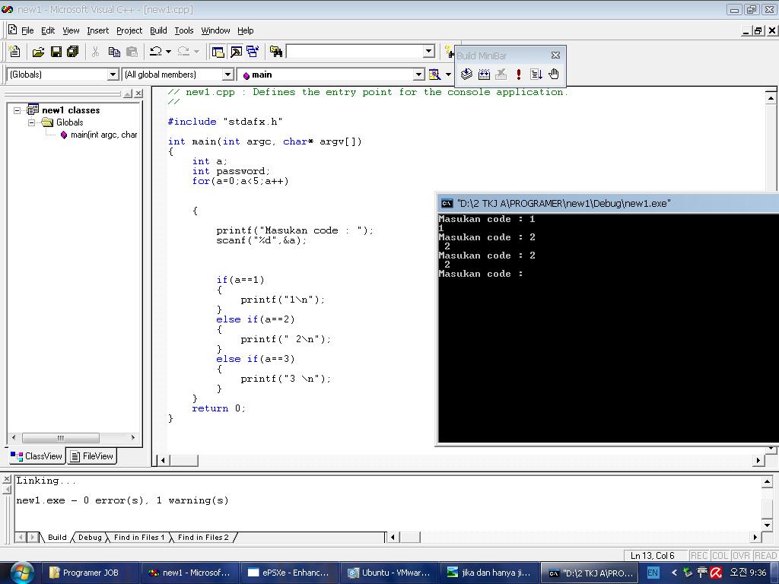The width and height of the screenshot is (779, 584).
Task: Open the Insert menu
Action: 97,30
